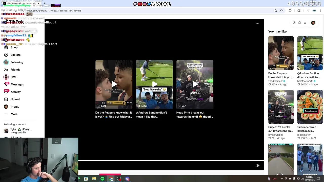This screenshot has width=324, height=182.
Task: Show hidden system tray icons
Action: 282,179
